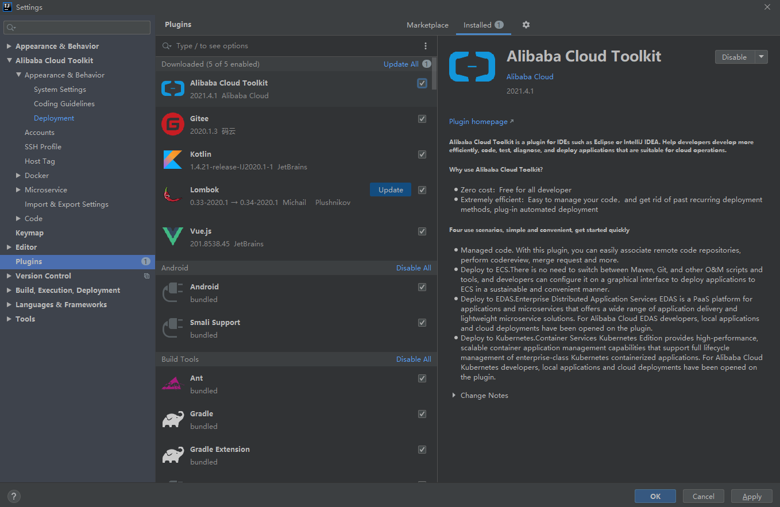
Task: Switch to the Marketplace tab
Action: tap(427, 25)
